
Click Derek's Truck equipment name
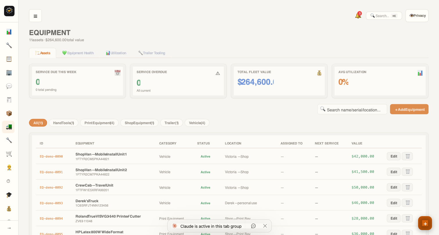87,201
